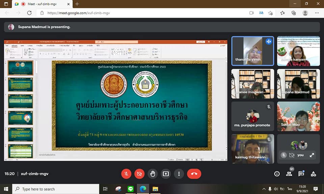Open the Windows Start menu
The height and width of the screenshot is (194, 324).
tap(6, 189)
